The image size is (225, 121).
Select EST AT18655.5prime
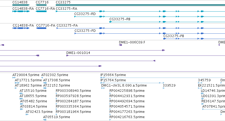[33, 96]
